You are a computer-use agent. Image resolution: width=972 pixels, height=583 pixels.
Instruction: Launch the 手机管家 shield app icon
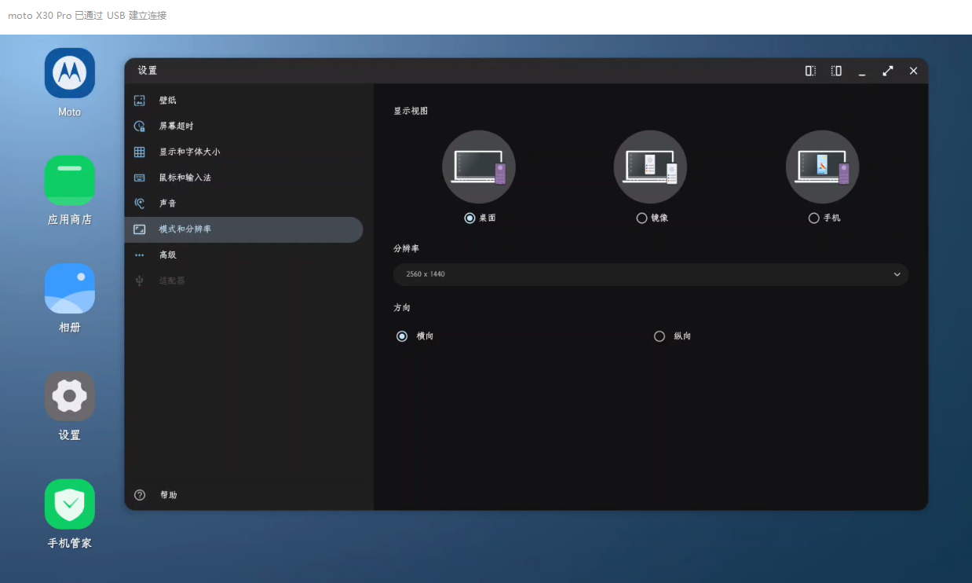coord(70,504)
